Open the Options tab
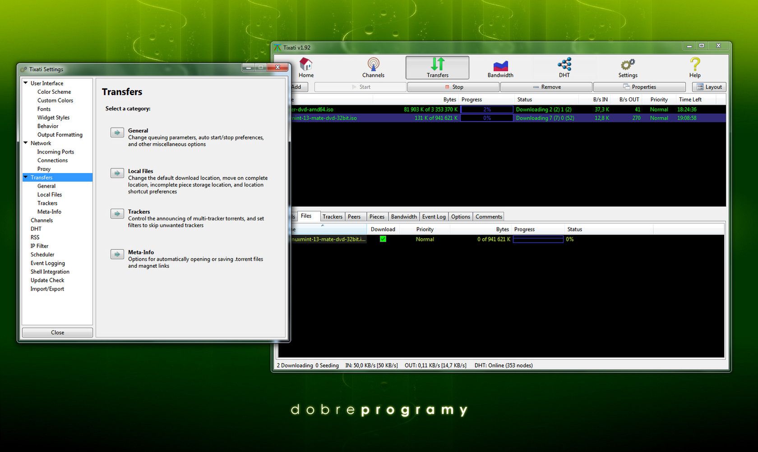The width and height of the screenshot is (758, 452). (461, 217)
